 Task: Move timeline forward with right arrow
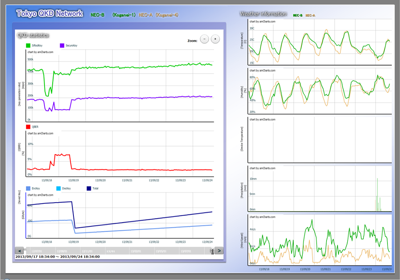pyautogui.click(x=219, y=251)
